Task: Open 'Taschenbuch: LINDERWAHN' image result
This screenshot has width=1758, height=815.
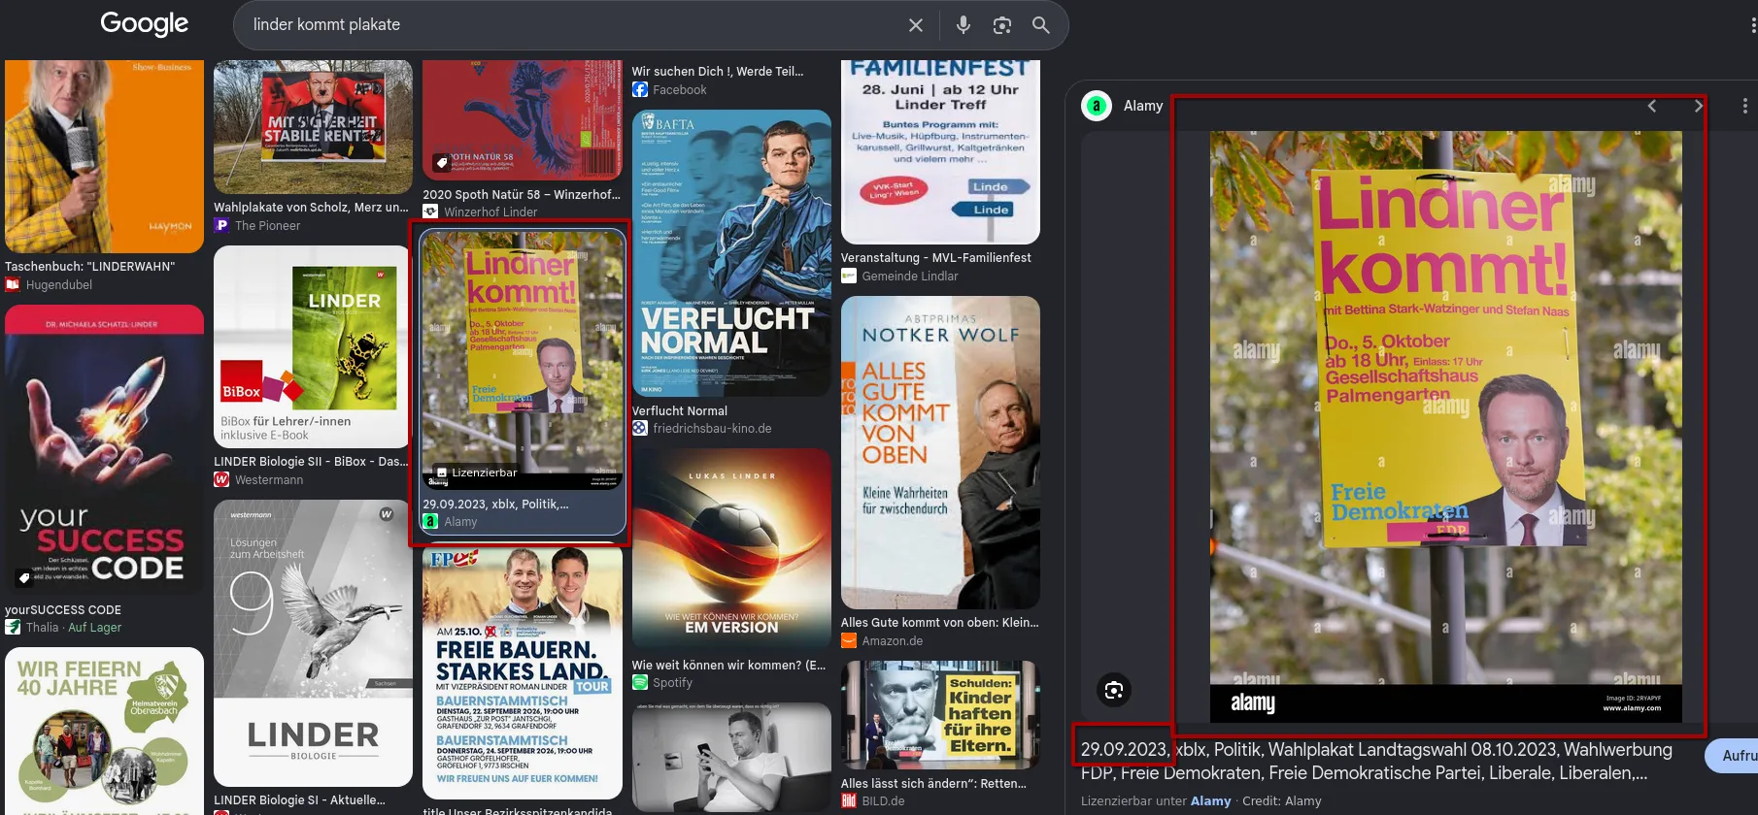Action: (x=104, y=156)
